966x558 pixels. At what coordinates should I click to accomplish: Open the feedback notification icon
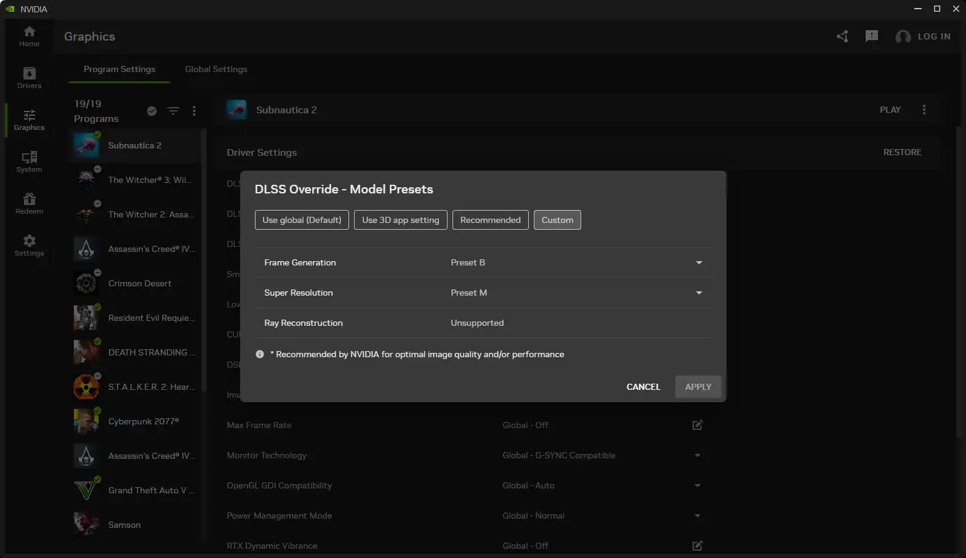click(x=872, y=36)
